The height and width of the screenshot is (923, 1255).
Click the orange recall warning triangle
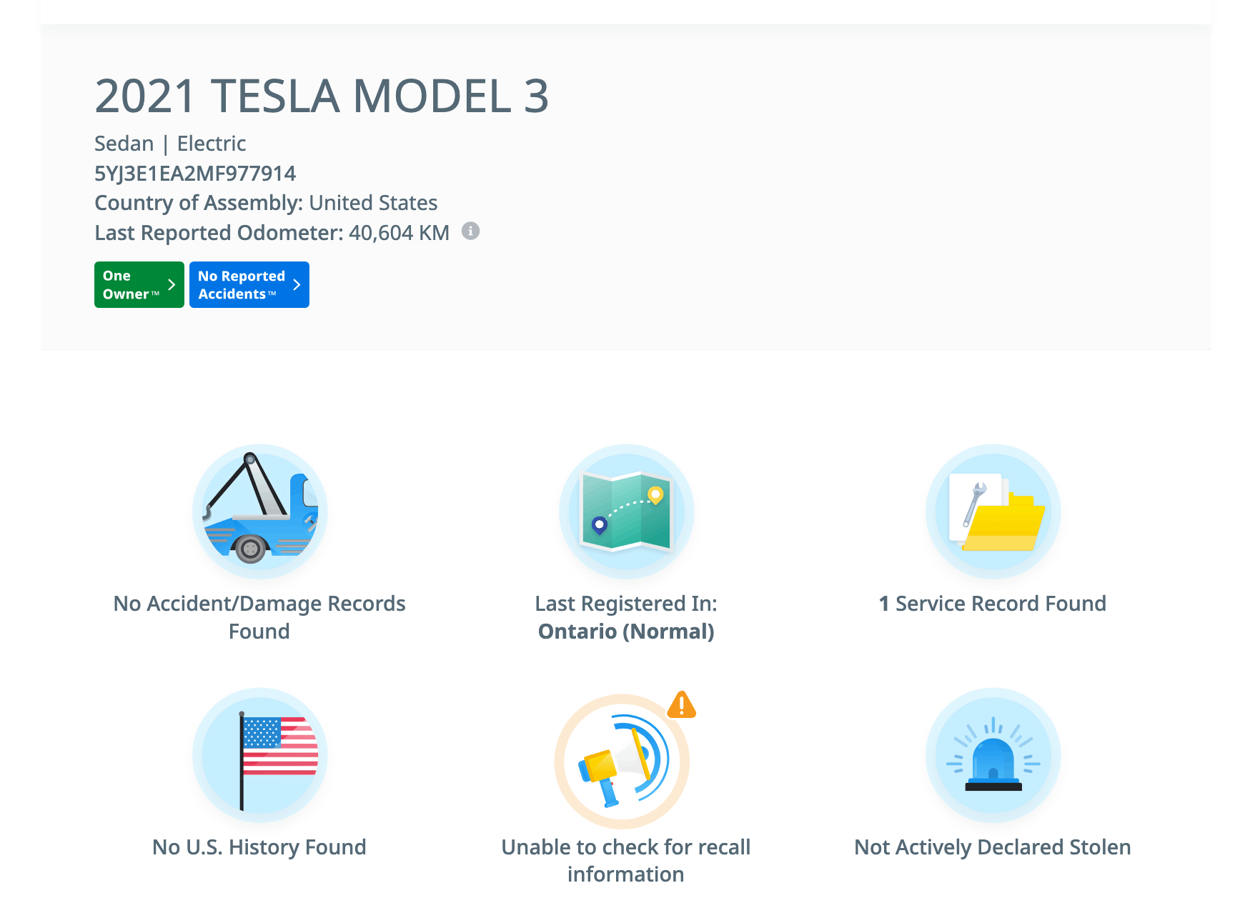pos(682,704)
